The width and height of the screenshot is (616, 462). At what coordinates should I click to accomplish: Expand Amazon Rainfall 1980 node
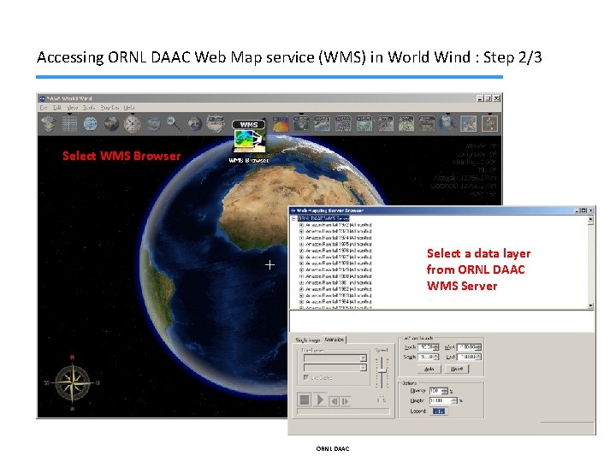tap(301, 276)
